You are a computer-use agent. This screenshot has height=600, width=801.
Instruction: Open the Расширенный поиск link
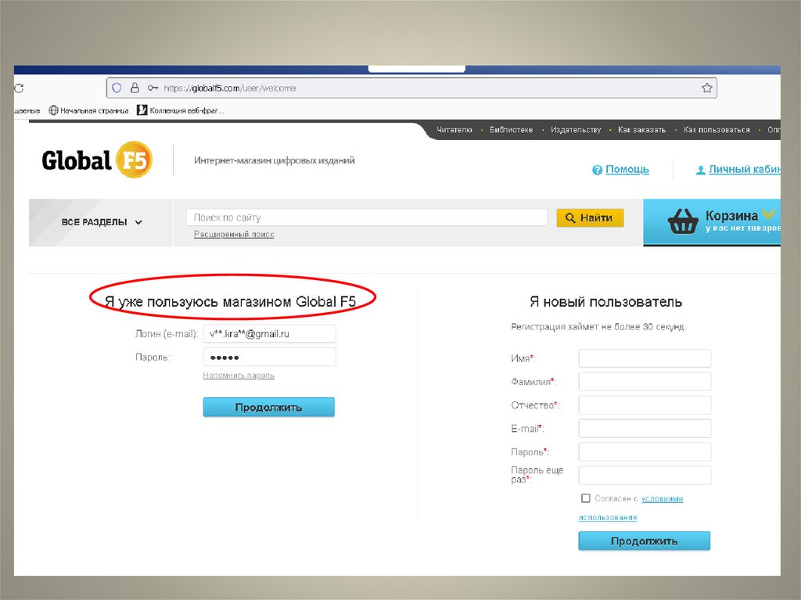click(x=233, y=234)
